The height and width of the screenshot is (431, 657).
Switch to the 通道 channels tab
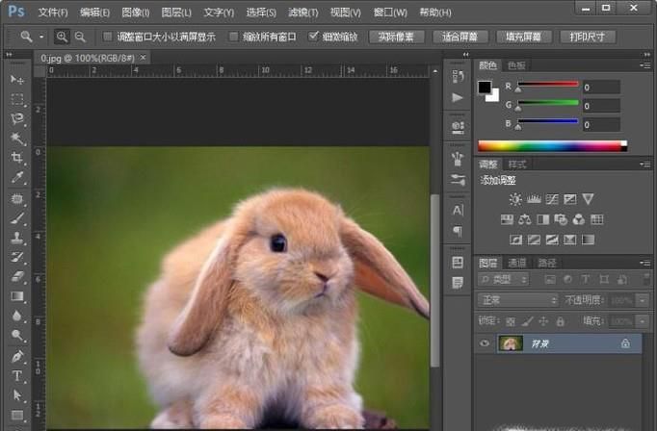coord(518,262)
